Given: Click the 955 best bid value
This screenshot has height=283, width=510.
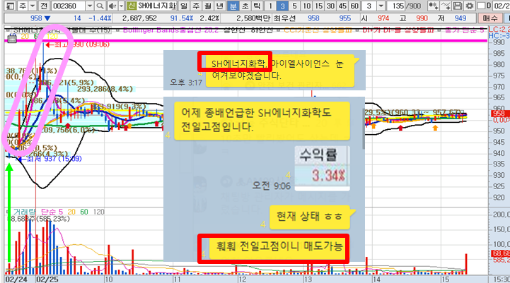Looking at the screenshot, I should click(344, 18).
